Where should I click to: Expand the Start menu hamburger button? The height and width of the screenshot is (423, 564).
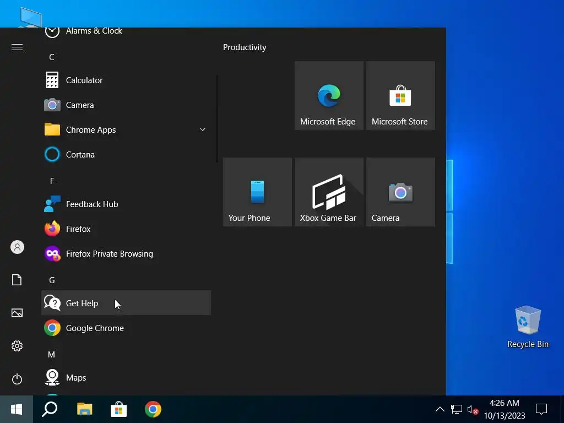click(17, 47)
